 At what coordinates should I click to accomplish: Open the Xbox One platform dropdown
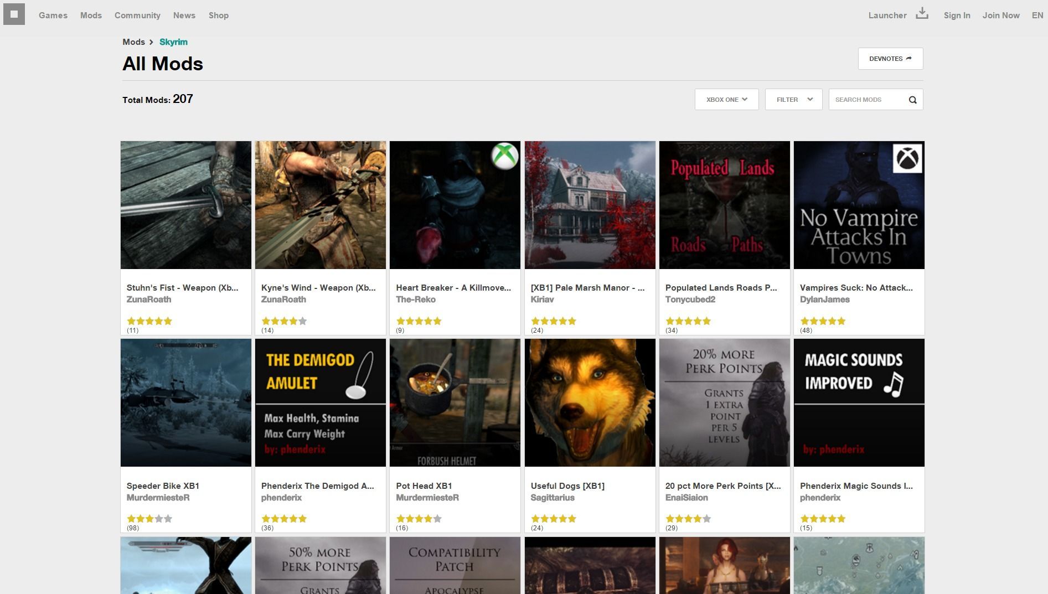[x=726, y=100]
